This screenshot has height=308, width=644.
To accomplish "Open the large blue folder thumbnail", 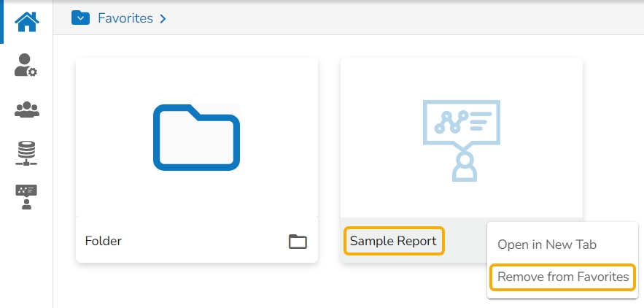I will [196, 138].
